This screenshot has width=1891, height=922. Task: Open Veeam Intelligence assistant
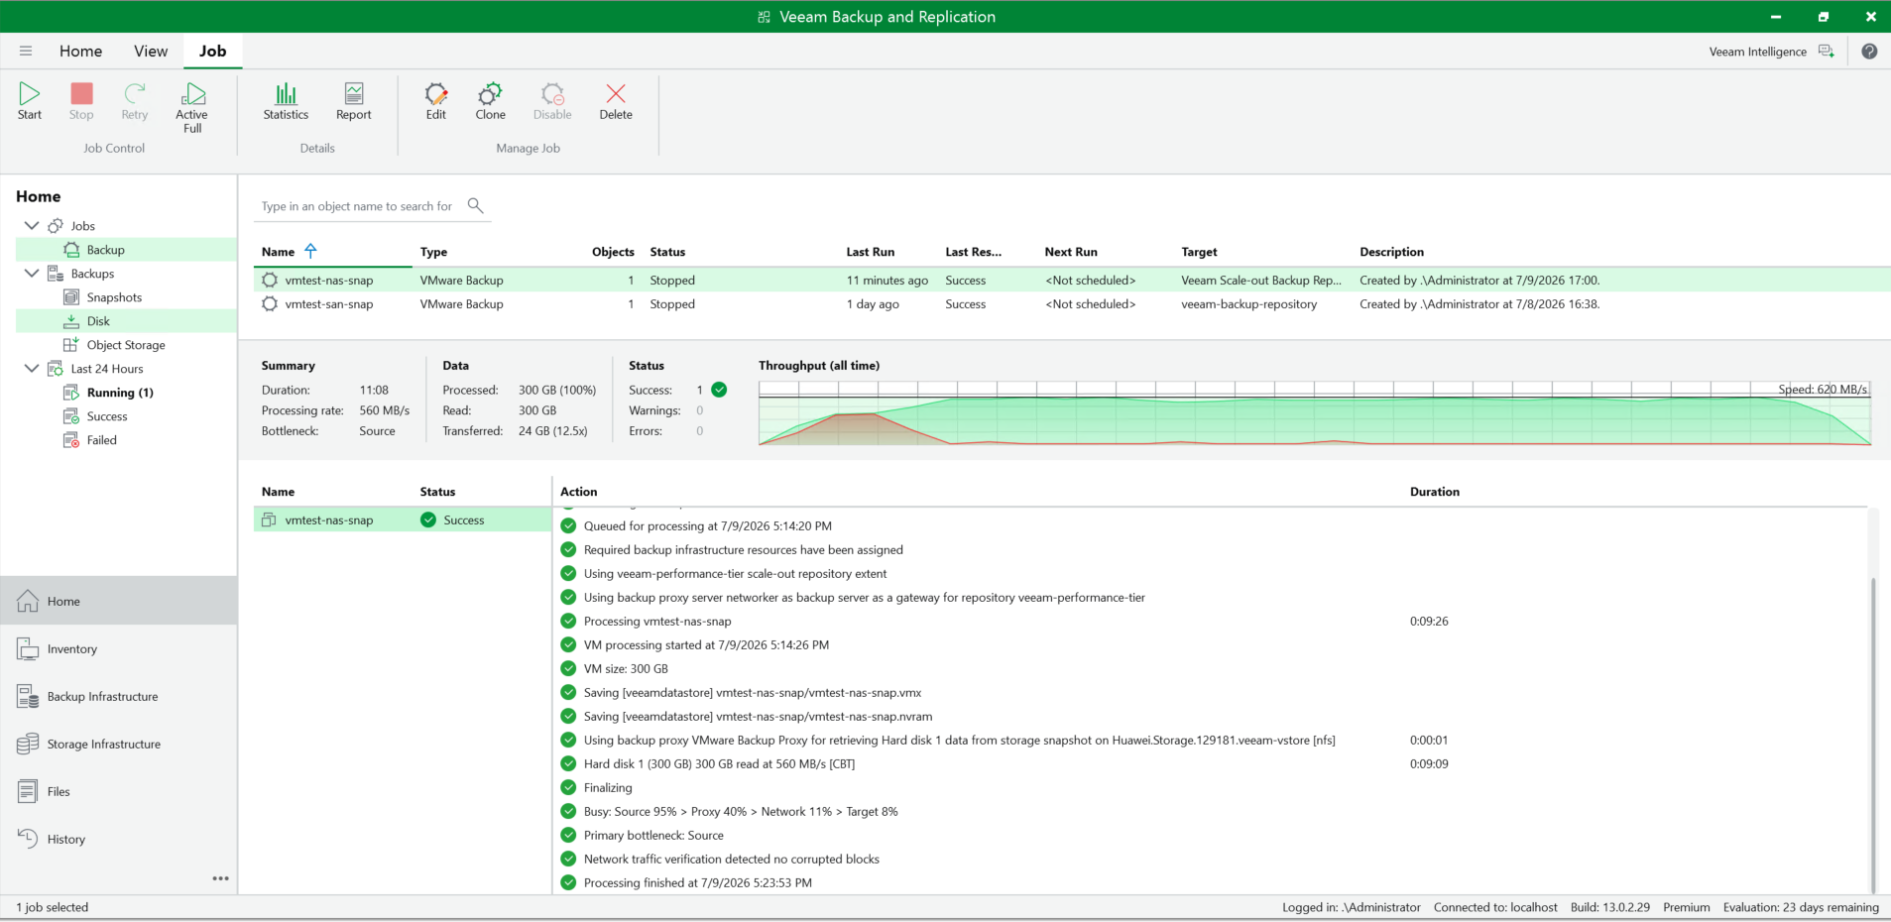point(1771,52)
